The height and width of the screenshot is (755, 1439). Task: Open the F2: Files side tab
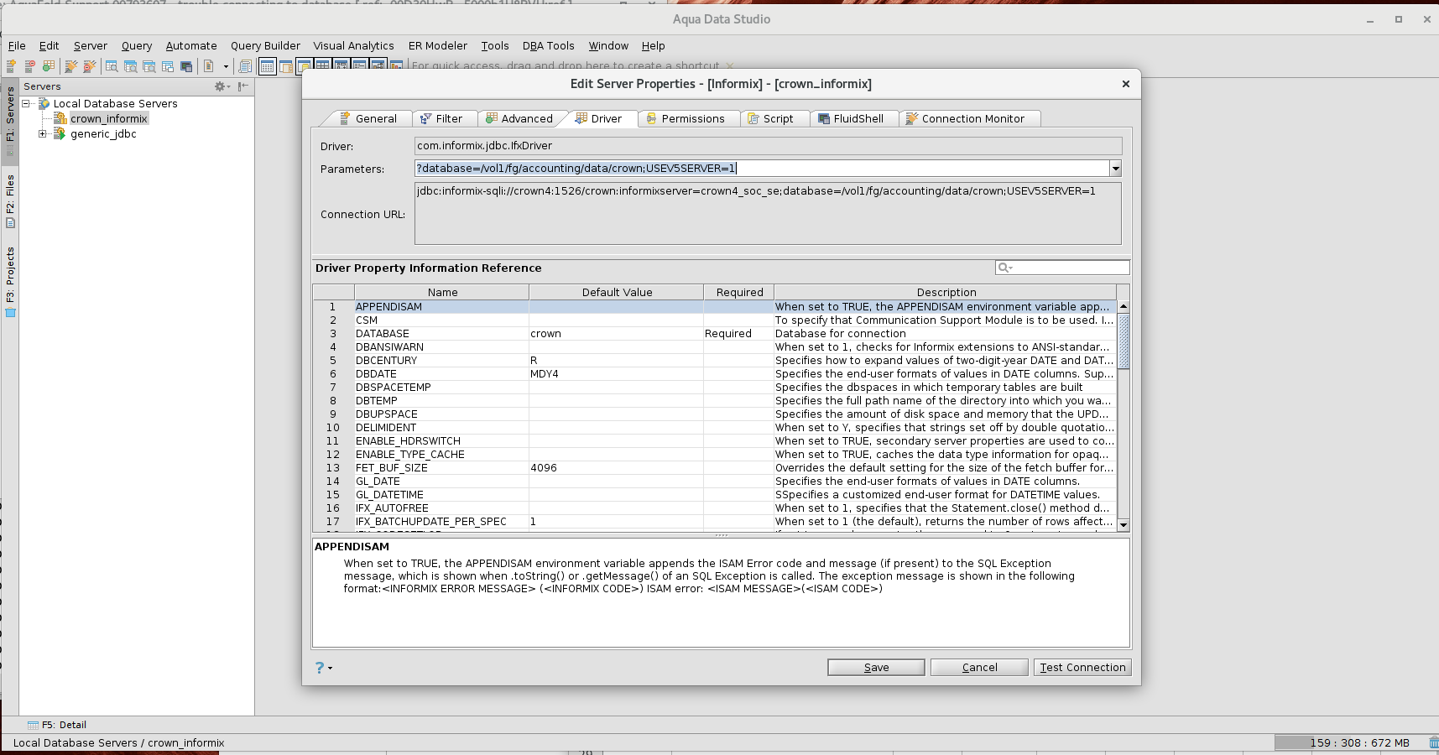pos(10,200)
